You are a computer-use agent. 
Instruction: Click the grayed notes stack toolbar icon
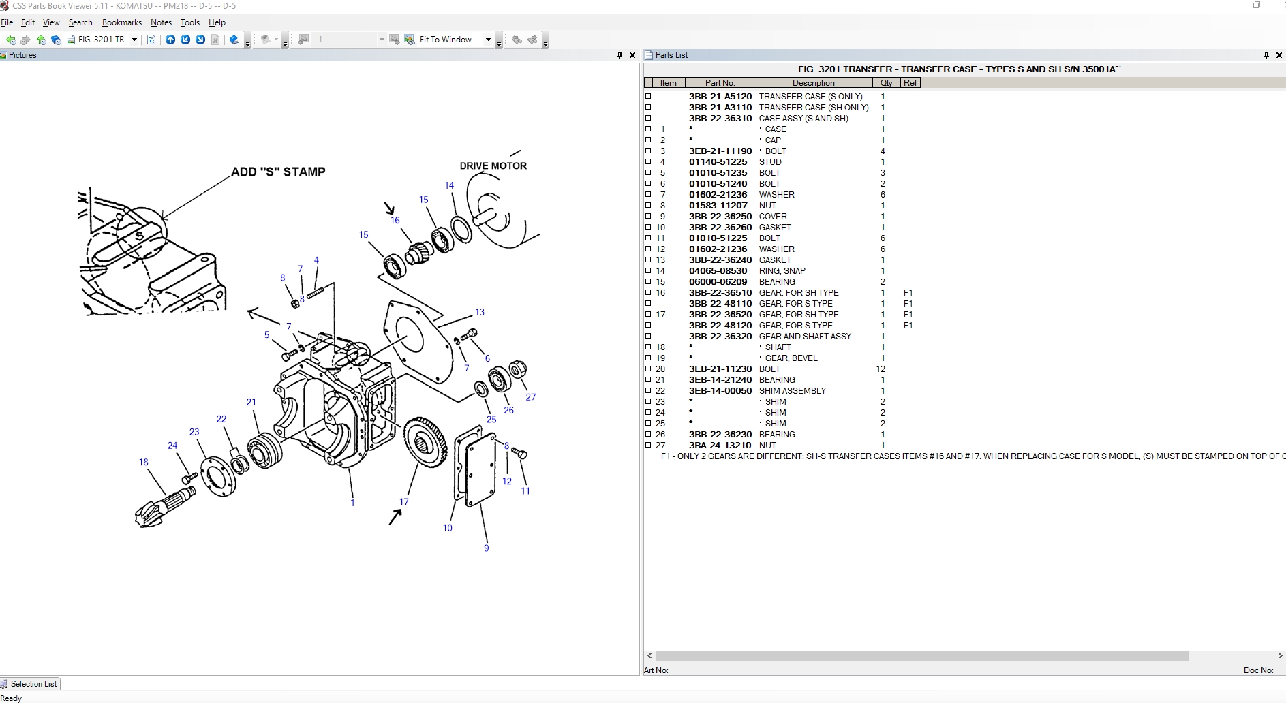[266, 40]
